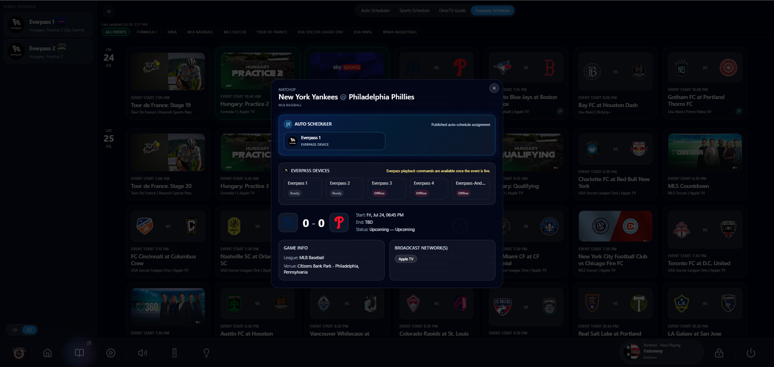Click the auto-schedule badge on the Gotham FC card
This screenshot has width=774, height=367.
click(739, 111)
